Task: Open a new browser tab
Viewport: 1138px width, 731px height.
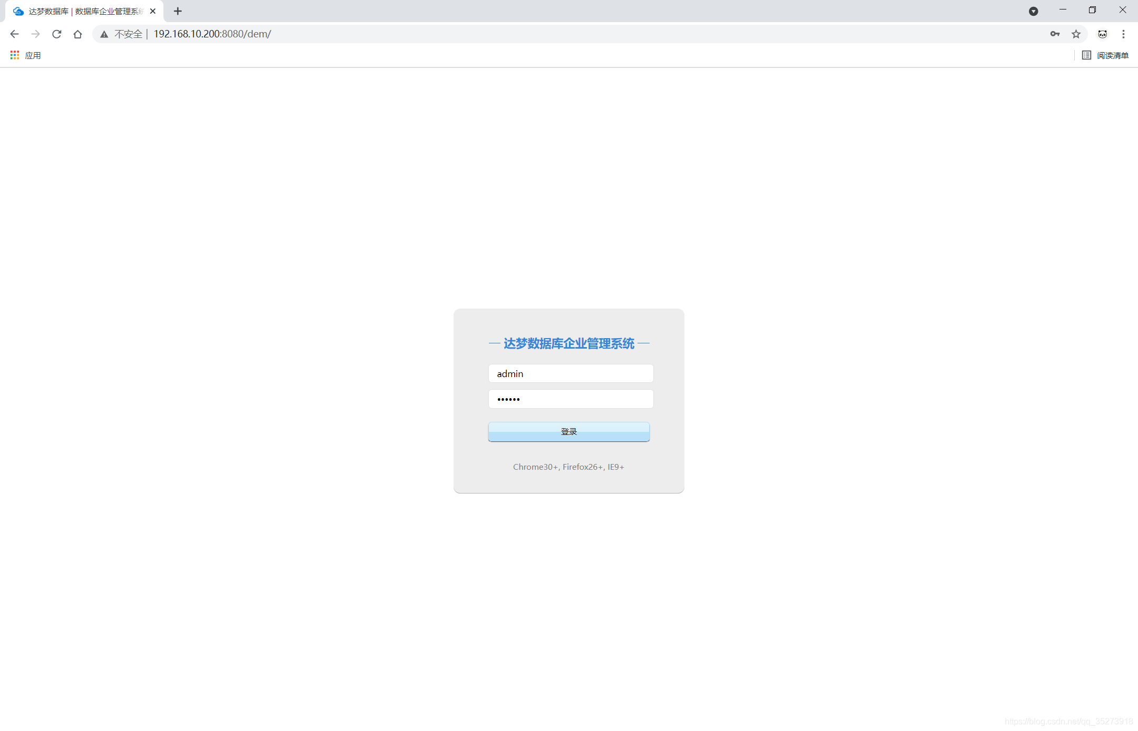Action: tap(178, 11)
